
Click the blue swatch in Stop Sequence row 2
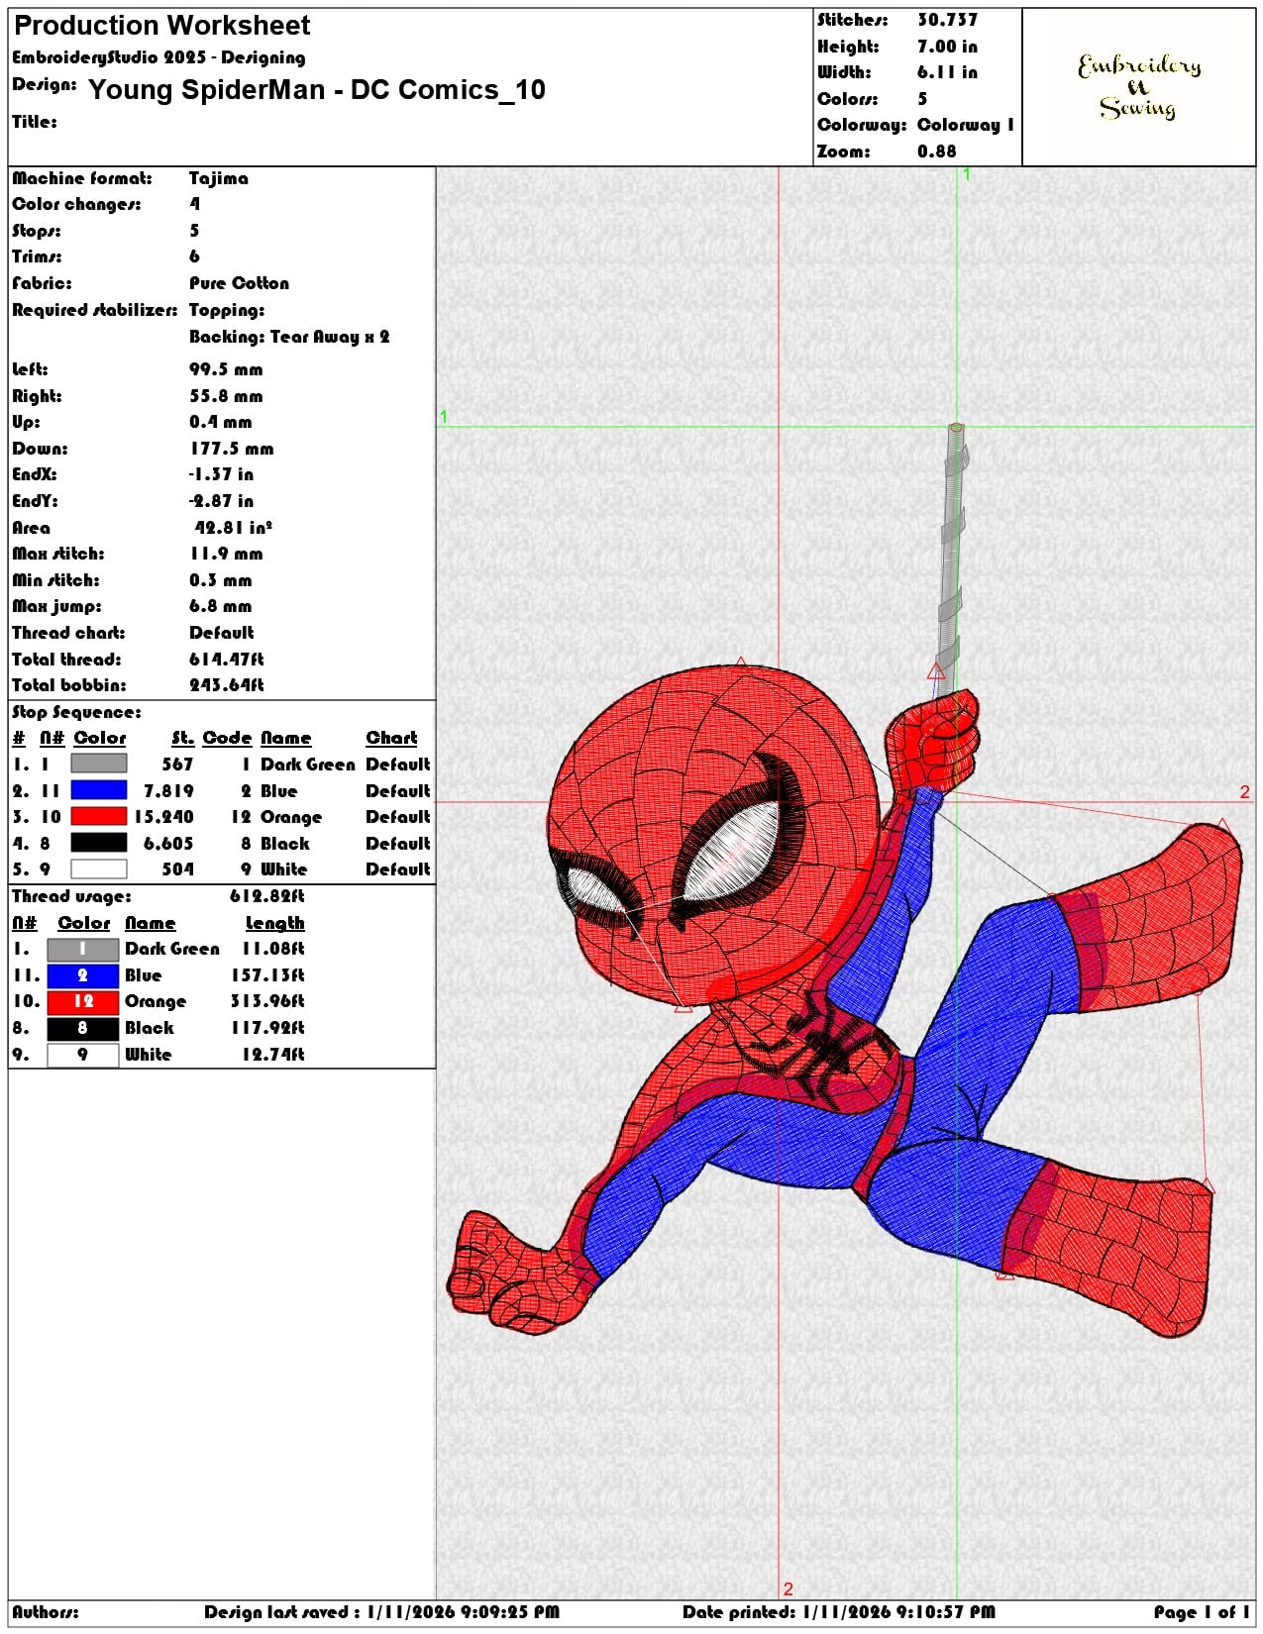pyautogui.click(x=99, y=790)
